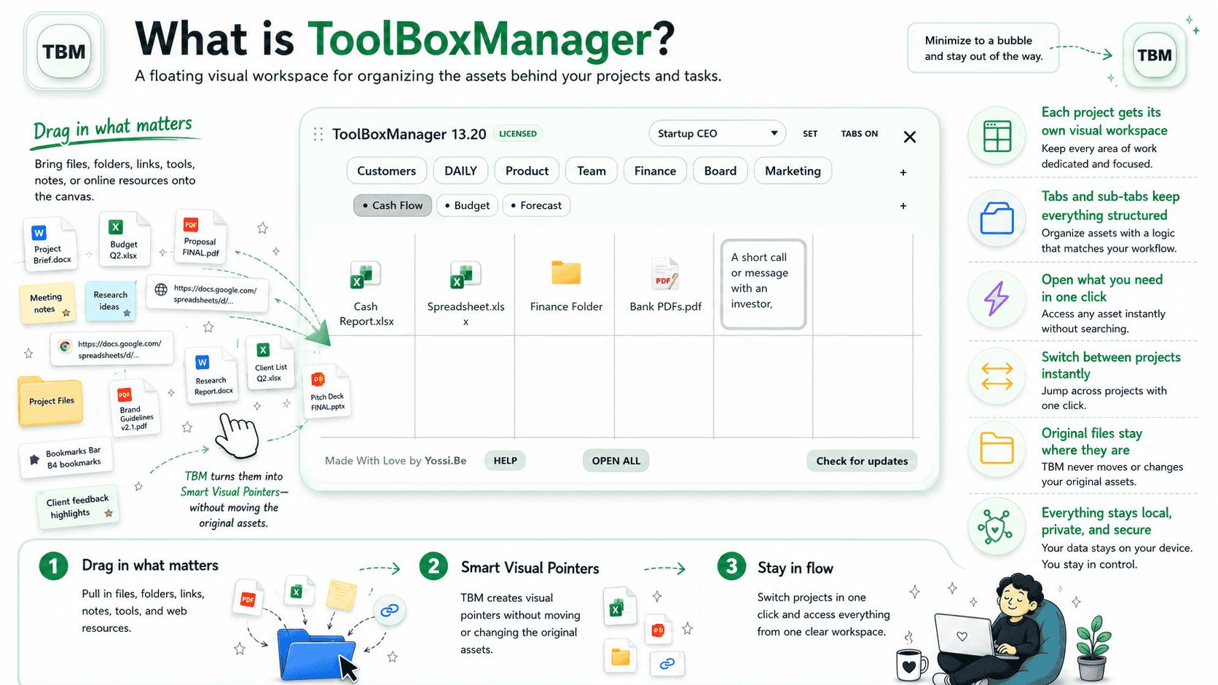The image size is (1218, 685).
Task: Select the Forecast sub-tab
Action: 536,205
